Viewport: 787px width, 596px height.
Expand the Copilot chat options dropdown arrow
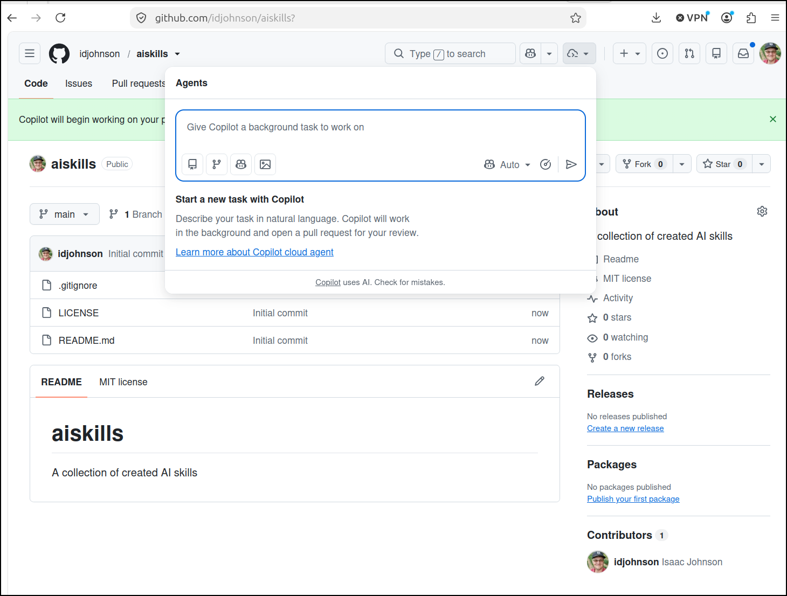point(549,53)
